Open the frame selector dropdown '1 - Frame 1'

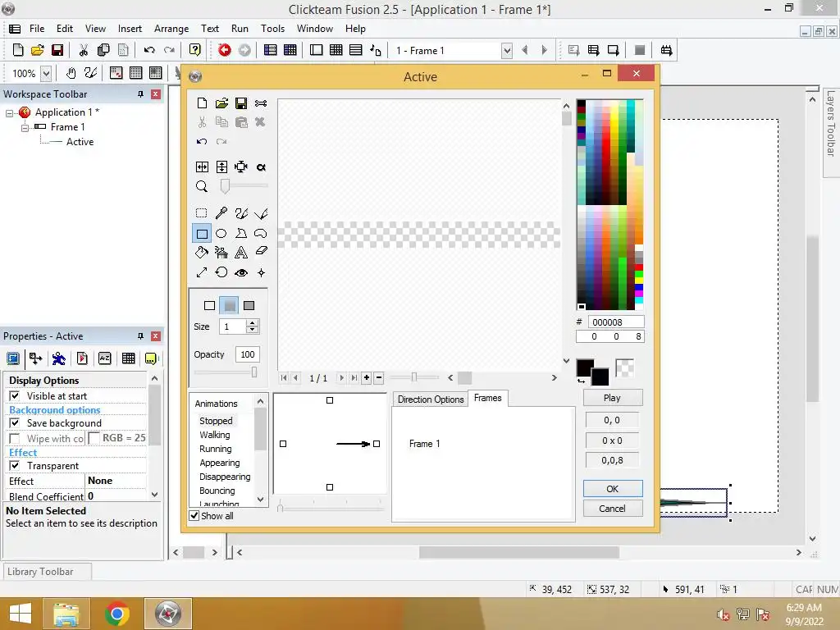pos(507,50)
